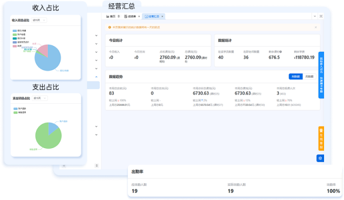Switch to the 首页 tab

point(111,17)
